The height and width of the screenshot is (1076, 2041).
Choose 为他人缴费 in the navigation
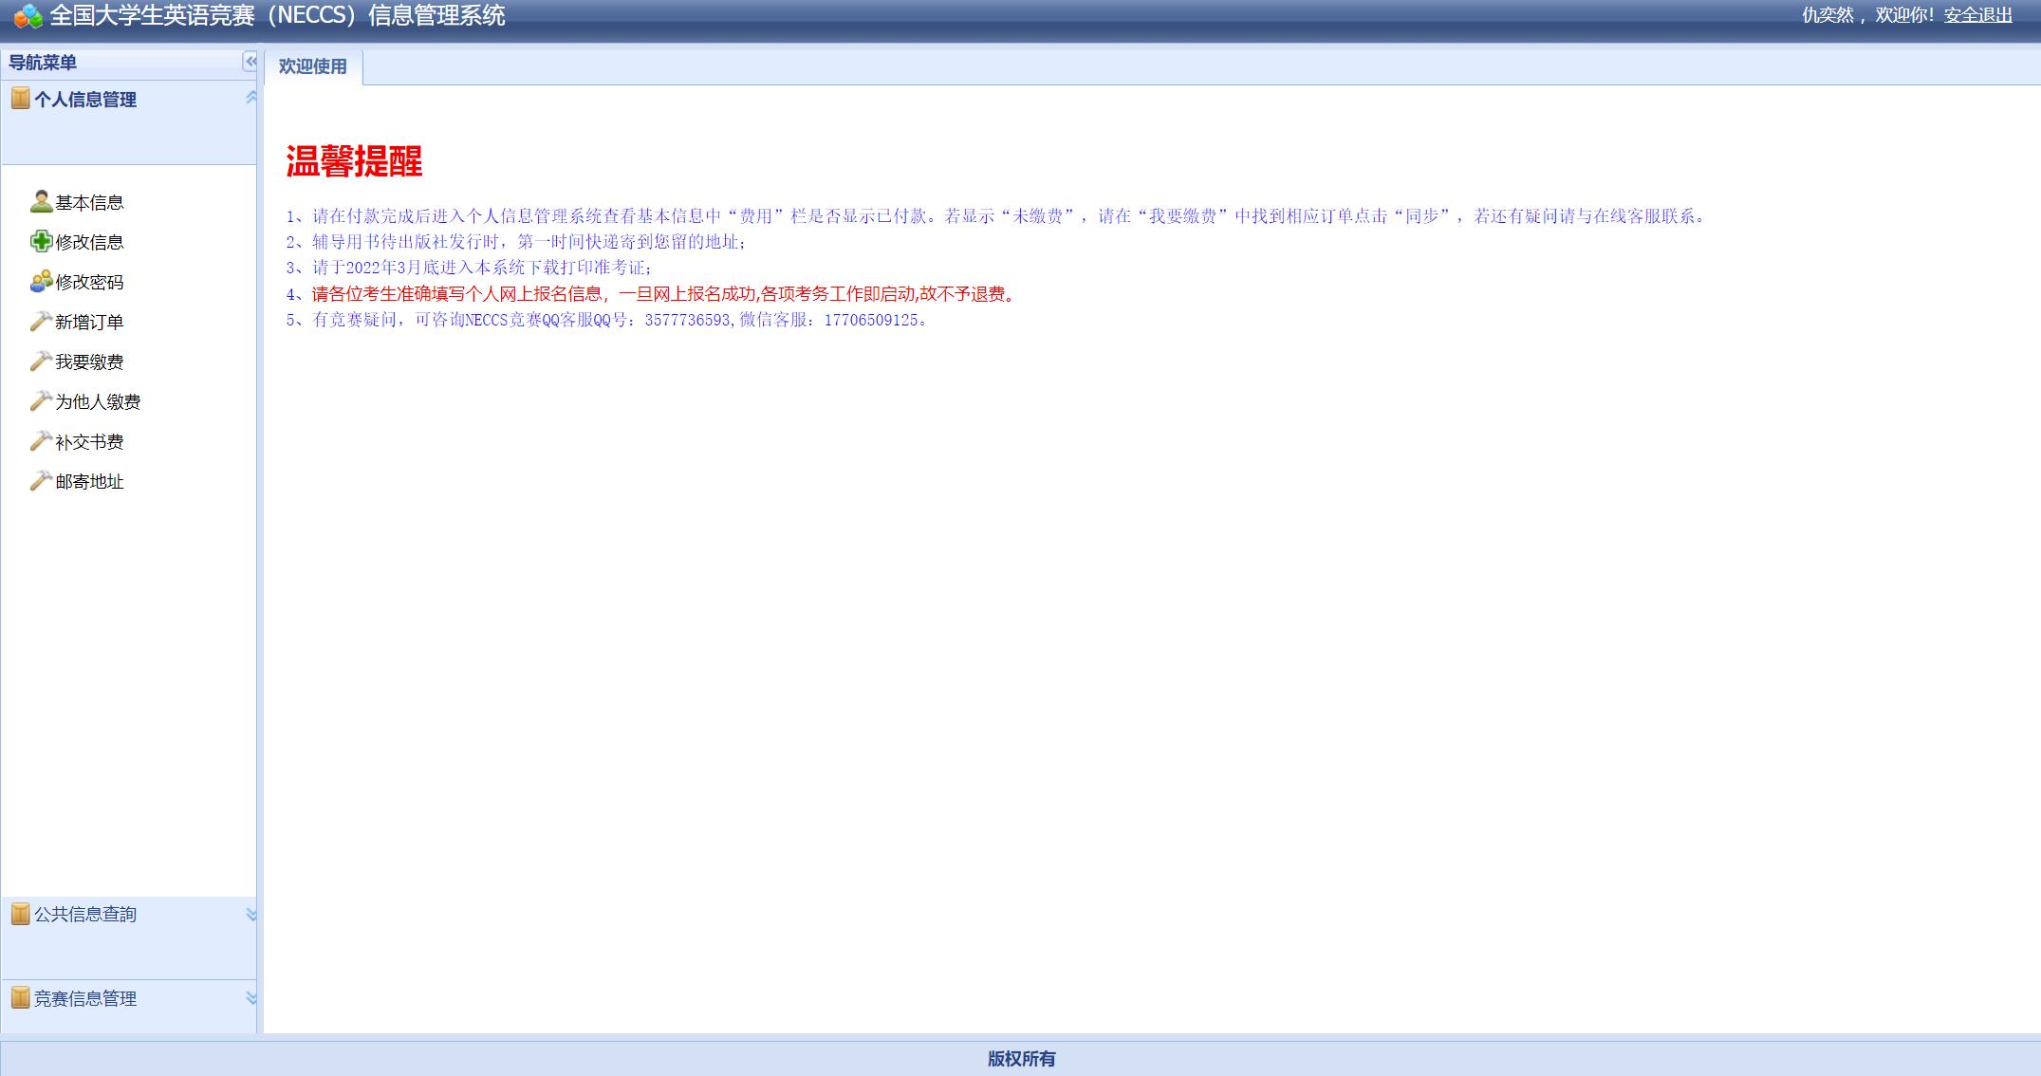98,401
